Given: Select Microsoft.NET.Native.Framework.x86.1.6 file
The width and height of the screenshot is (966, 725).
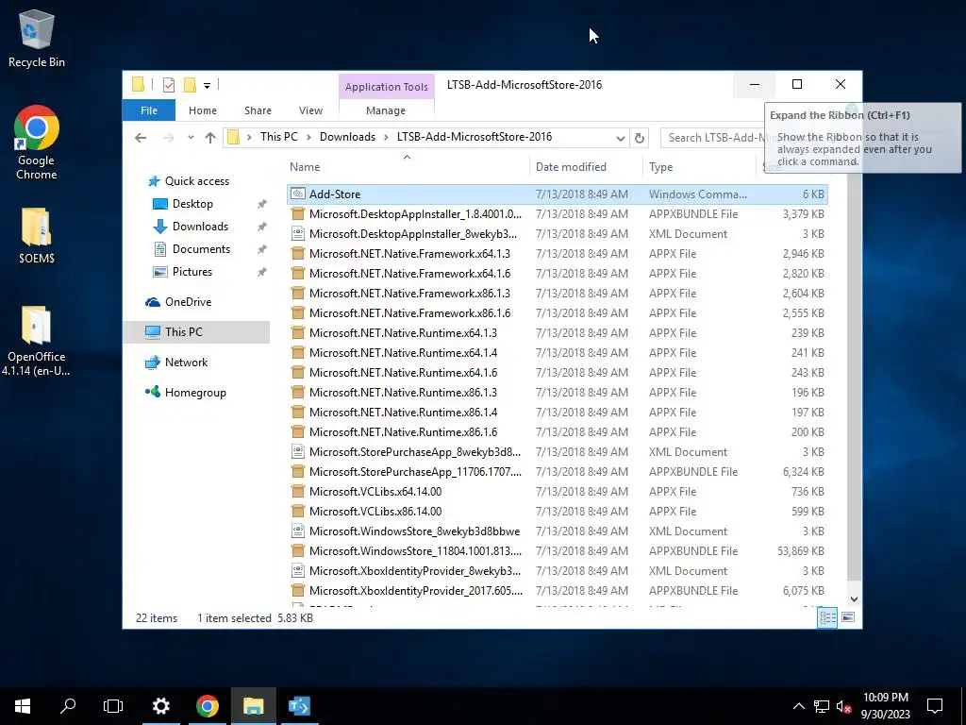Looking at the screenshot, I should click(558, 313).
